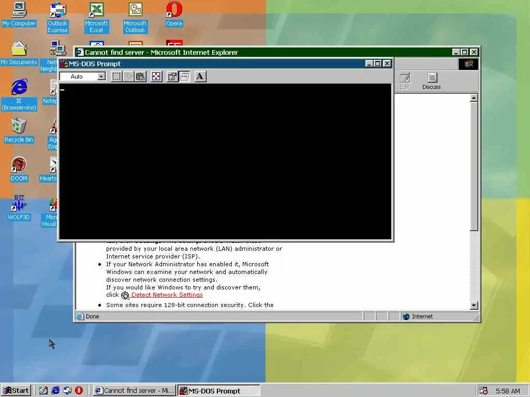Click the Edit button in Internet Explorer toolbar

[x=405, y=81]
